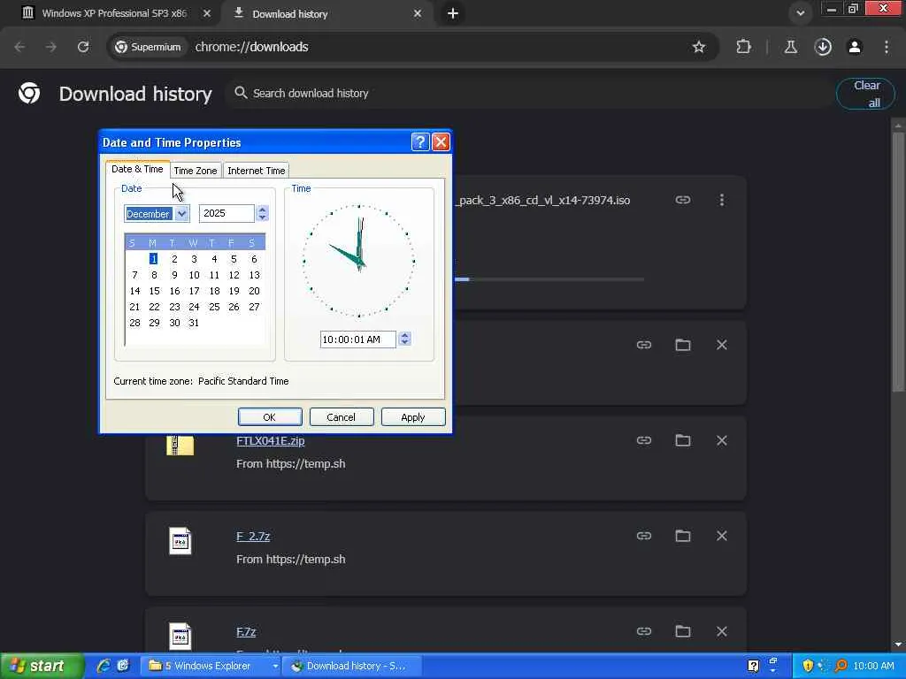Click the Supermium site info chip

pos(148,47)
